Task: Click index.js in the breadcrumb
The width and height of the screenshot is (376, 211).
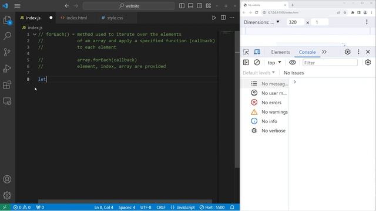Action: pos(35,28)
